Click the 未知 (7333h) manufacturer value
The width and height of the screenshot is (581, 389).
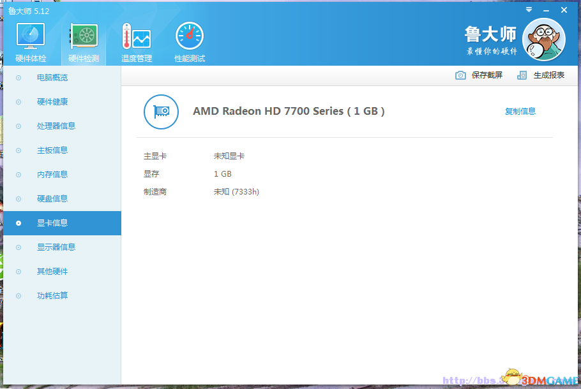[236, 192]
